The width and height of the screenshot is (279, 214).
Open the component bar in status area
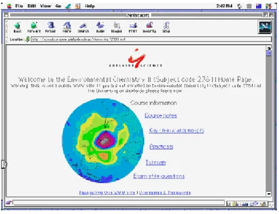point(247,203)
